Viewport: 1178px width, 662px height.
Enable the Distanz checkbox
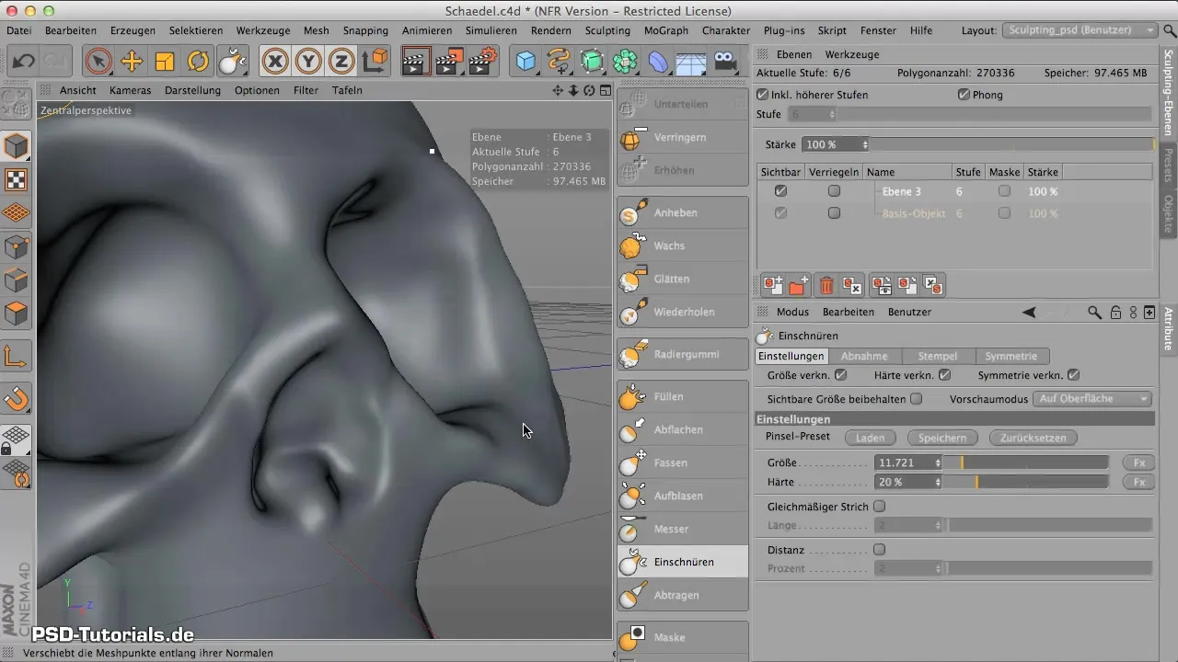click(x=879, y=550)
